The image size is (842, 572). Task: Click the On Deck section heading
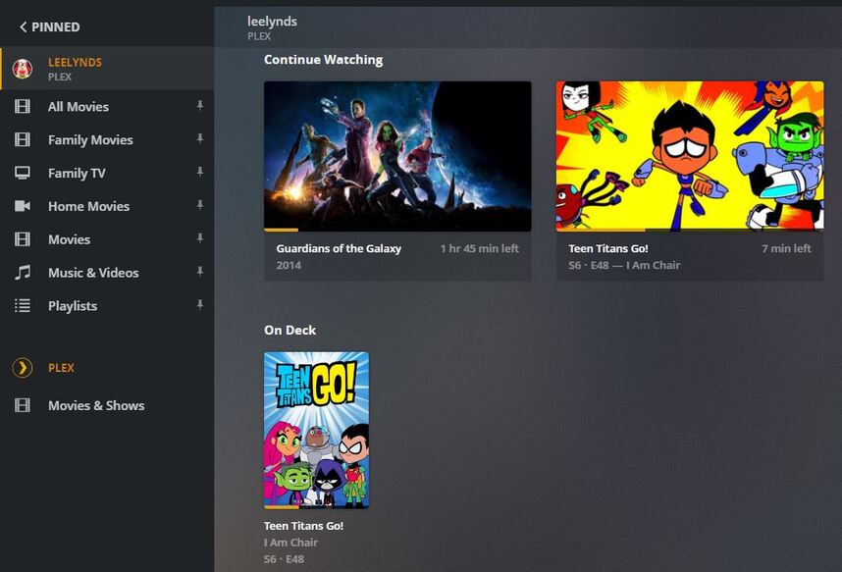289,331
